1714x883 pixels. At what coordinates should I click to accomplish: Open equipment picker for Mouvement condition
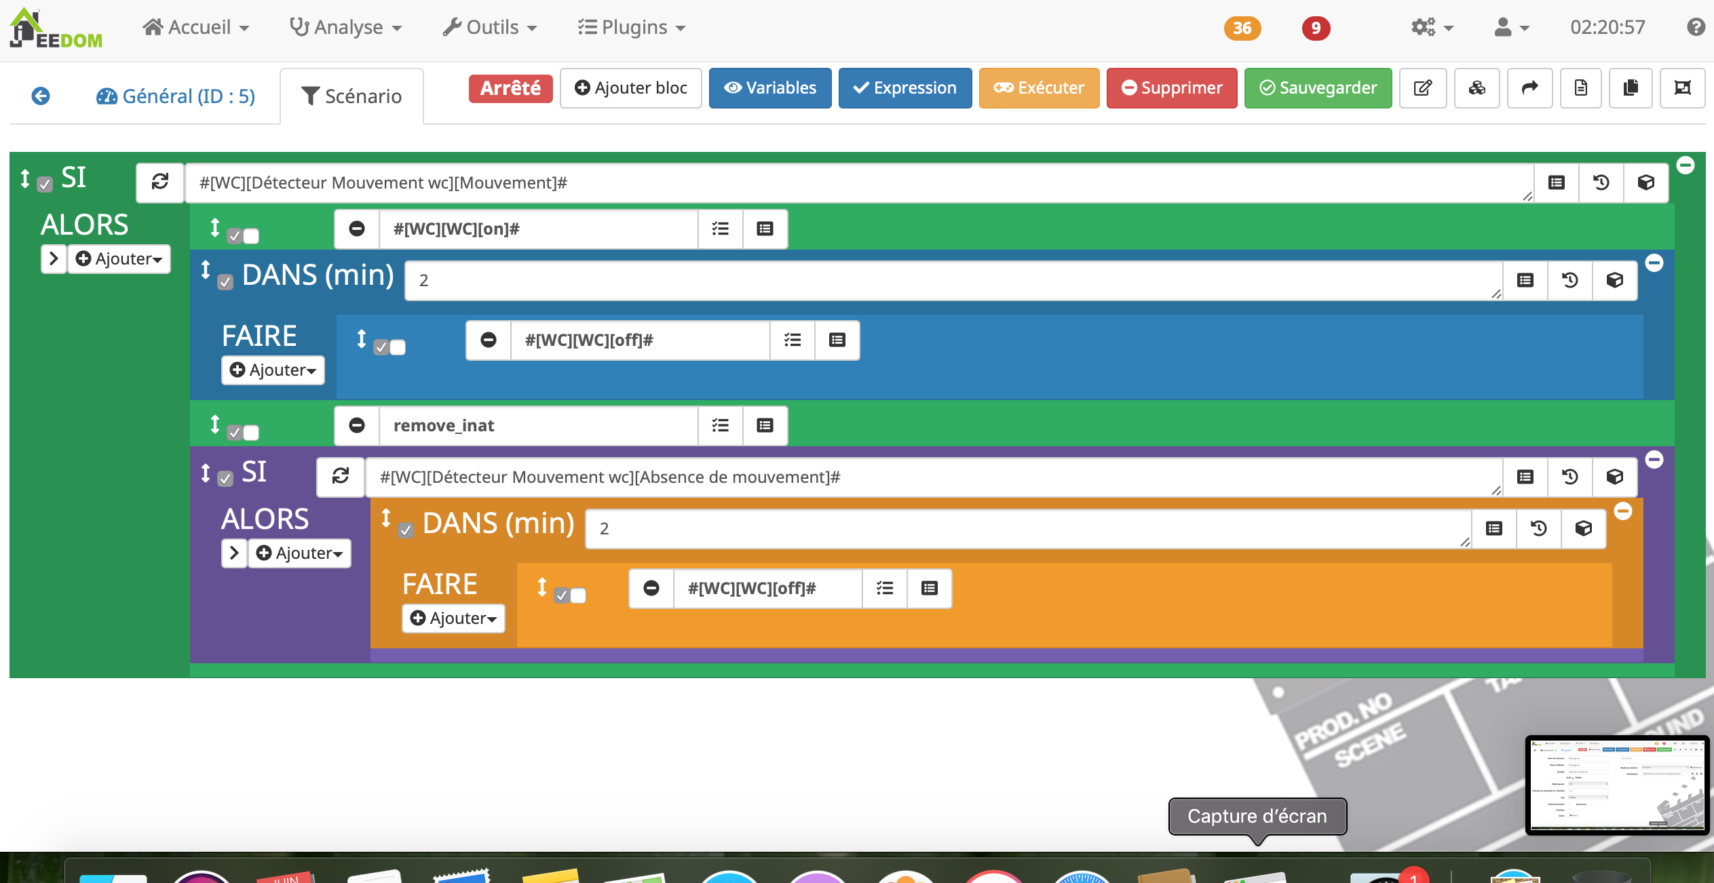point(1646,182)
